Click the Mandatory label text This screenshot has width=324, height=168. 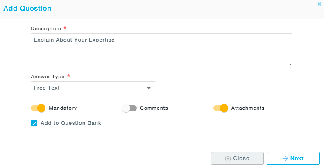coord(63,108)
